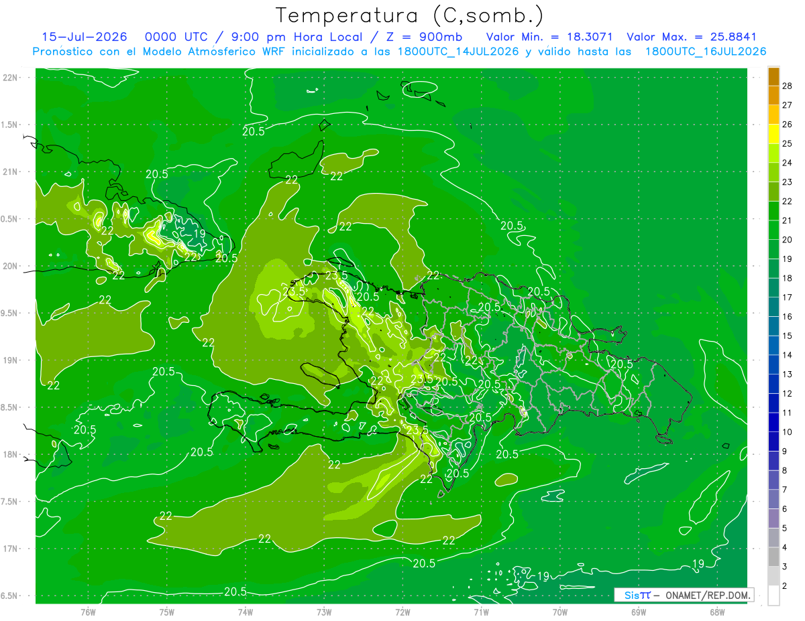Pick the green color band between 20 and 21
Viewport: 805px width, 621px height.
tap(773, 230)
